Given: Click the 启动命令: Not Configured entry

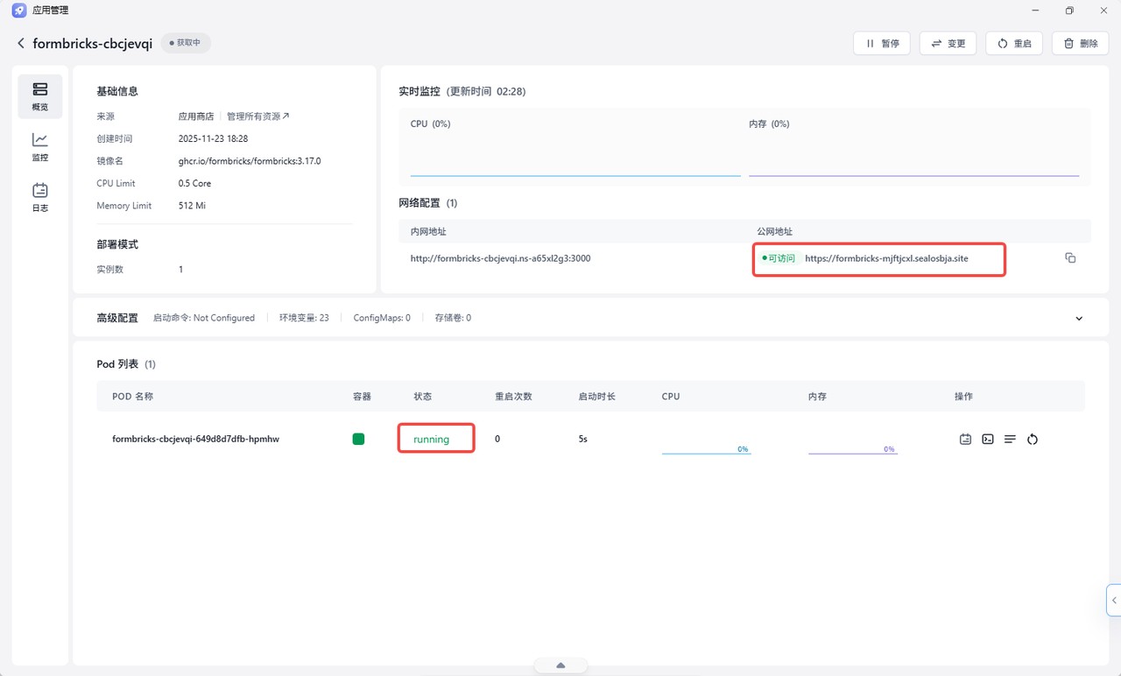Looking at the screenshot, I should (203, 318).
